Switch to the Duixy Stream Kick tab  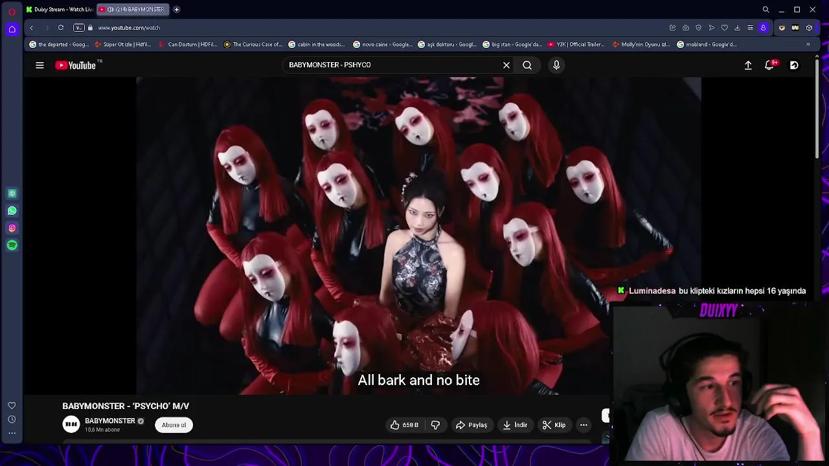tap(60, 10)
